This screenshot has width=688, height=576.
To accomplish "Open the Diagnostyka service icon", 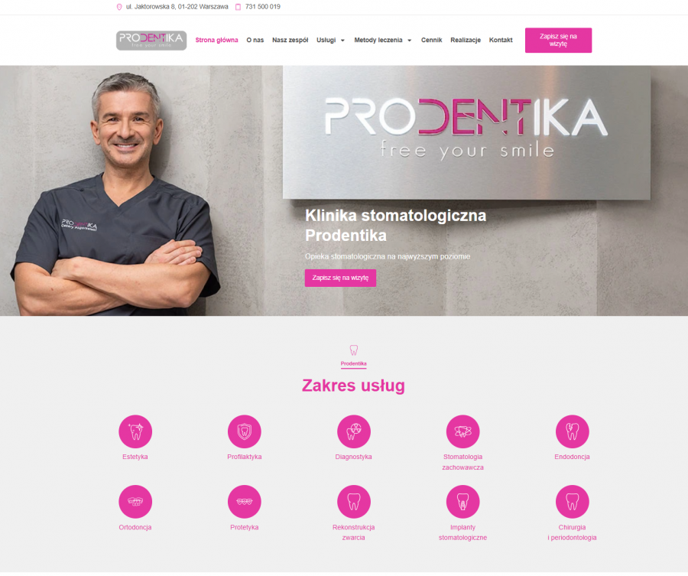I will (x=354, y=431).
